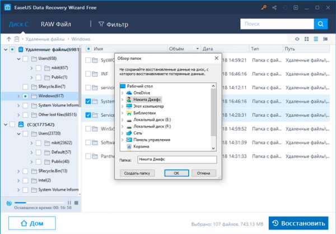The image size is (336, 234).
Task: Collapse the Удаленные файлы tree node
Action: (6, 50)
